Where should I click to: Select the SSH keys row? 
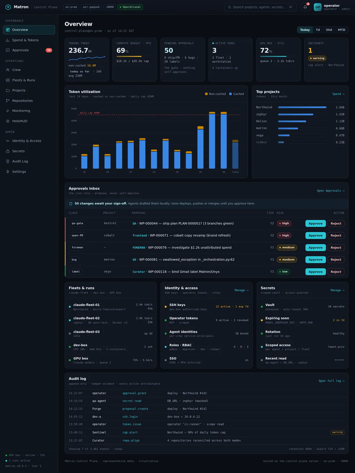[206, 307]
